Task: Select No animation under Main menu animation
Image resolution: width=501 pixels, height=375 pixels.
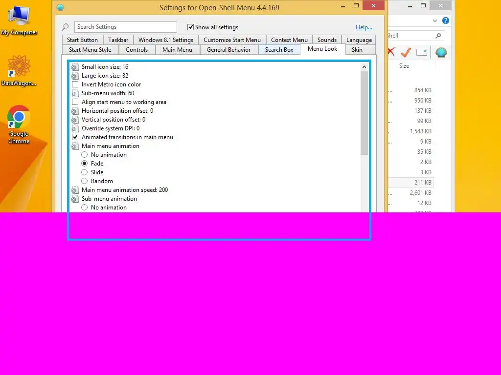Action: click(x=84, y=155)
